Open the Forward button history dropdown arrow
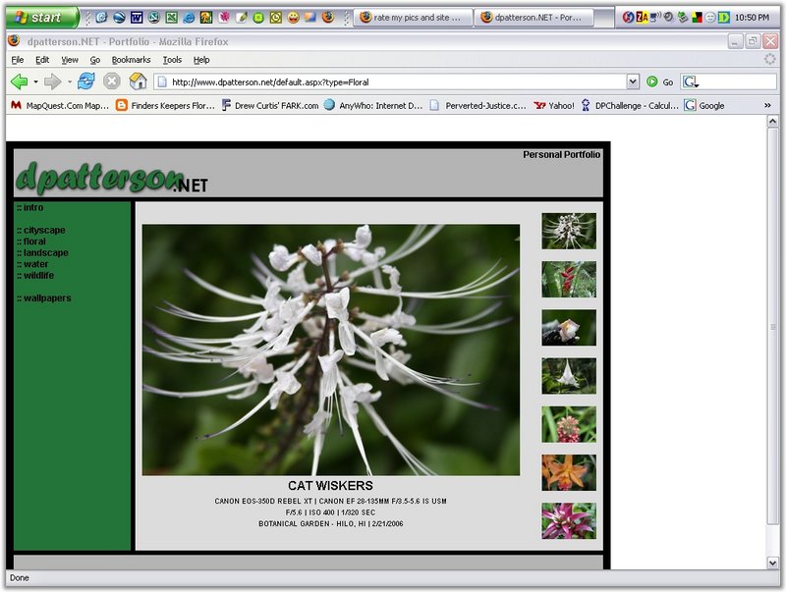 point(69,81)
